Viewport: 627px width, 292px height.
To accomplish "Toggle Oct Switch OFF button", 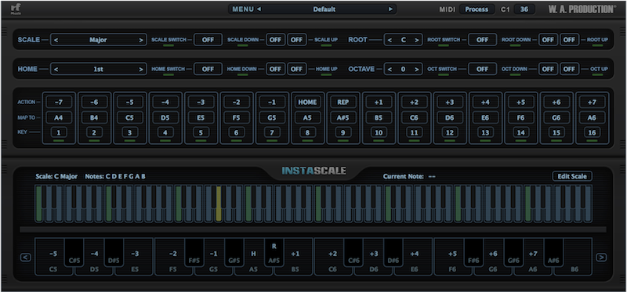I will coord(482,69).
